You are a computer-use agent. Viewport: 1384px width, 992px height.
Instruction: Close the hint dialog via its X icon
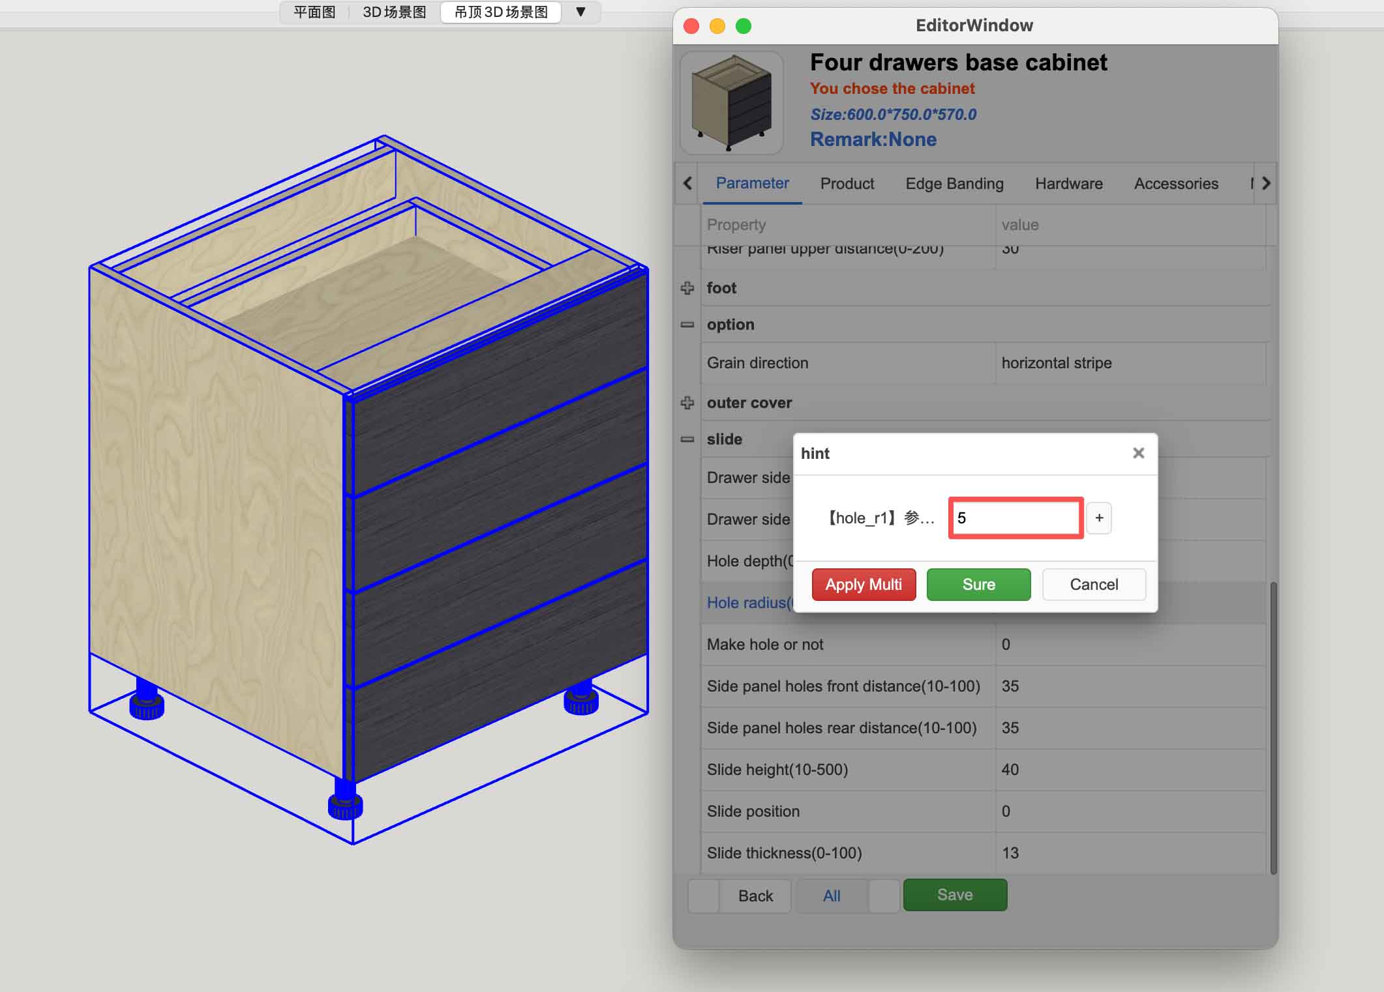pos(1138,452)
